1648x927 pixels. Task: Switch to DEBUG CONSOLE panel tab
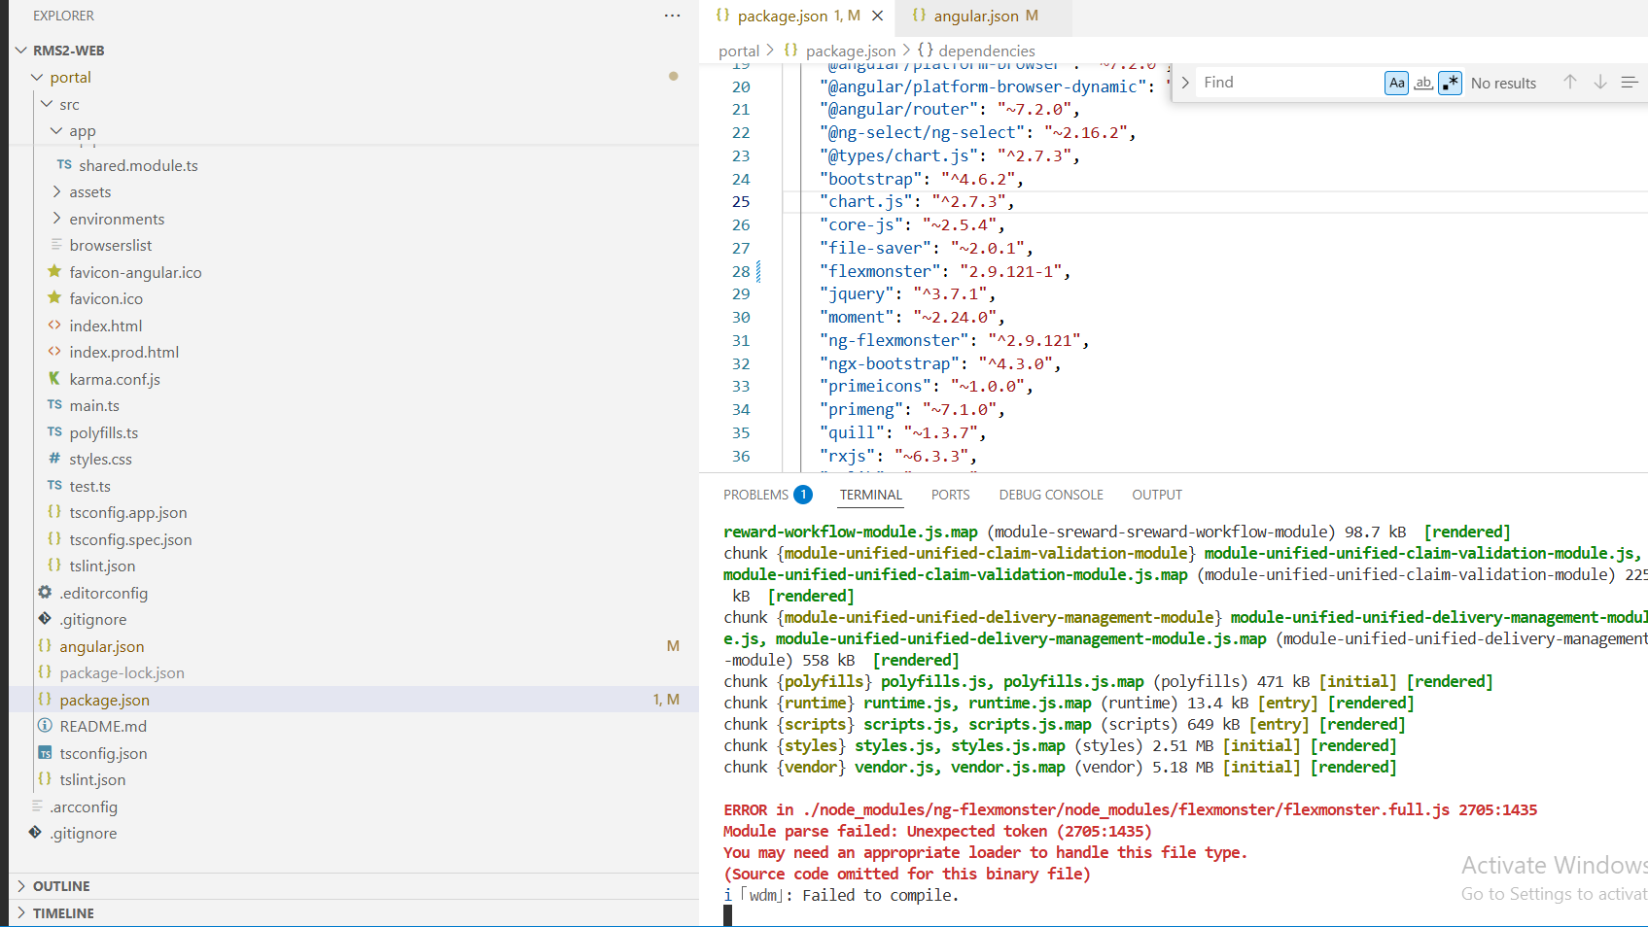pos(1050,495)
